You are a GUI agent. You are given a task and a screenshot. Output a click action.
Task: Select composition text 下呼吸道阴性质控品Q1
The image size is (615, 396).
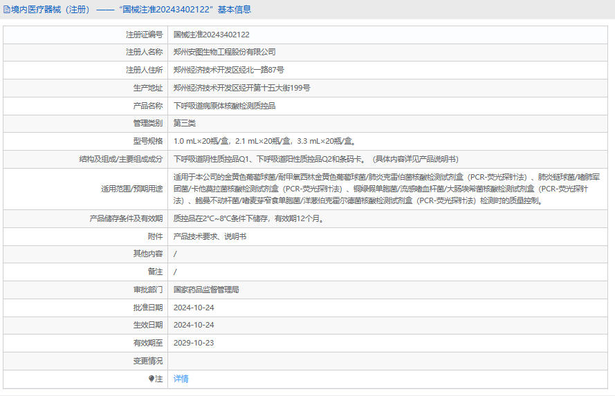point(211,159)
